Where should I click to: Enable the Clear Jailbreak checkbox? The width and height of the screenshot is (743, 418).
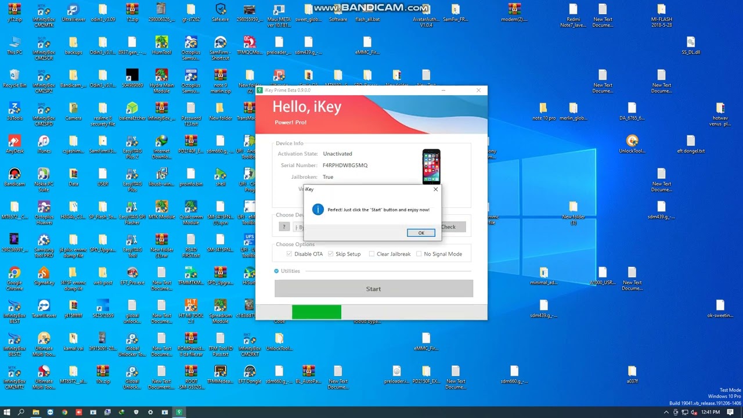click(371, 254)
